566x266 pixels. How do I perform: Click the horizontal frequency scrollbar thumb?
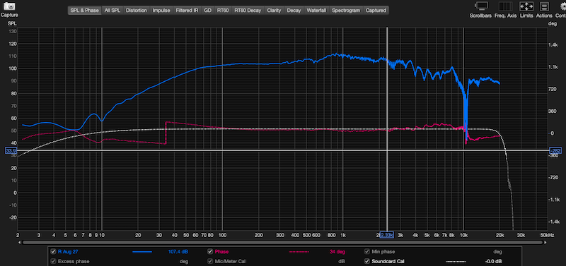(x=282, y=242)
